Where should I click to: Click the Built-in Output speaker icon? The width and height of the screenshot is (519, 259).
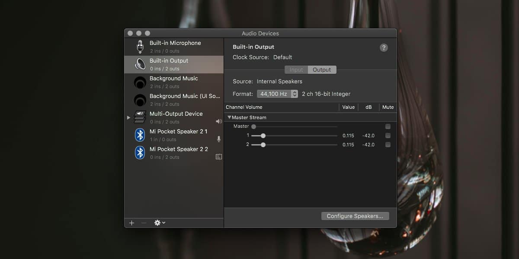140,64
